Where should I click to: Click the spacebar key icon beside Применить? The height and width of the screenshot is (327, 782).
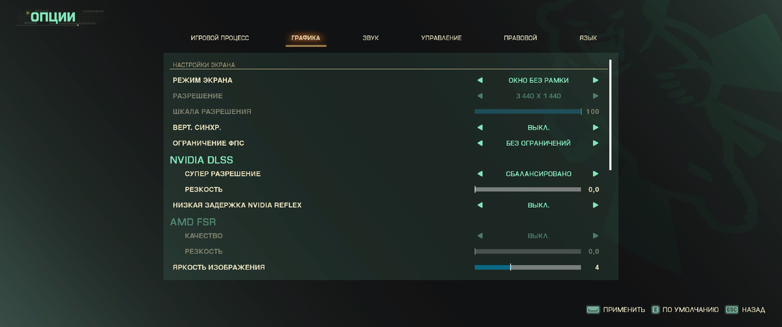[593, 310]
